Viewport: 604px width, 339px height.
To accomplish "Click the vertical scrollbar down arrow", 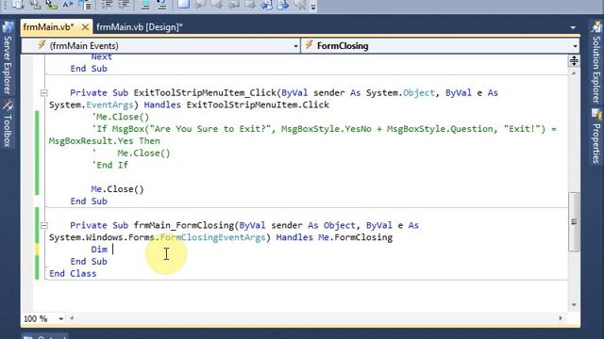I will coord(574,305).
